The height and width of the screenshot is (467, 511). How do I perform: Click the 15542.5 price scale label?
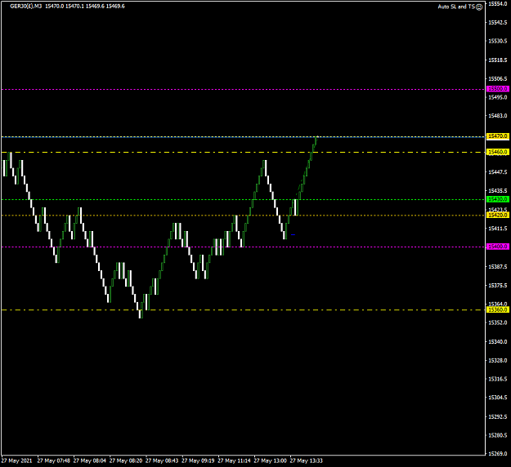498,23
